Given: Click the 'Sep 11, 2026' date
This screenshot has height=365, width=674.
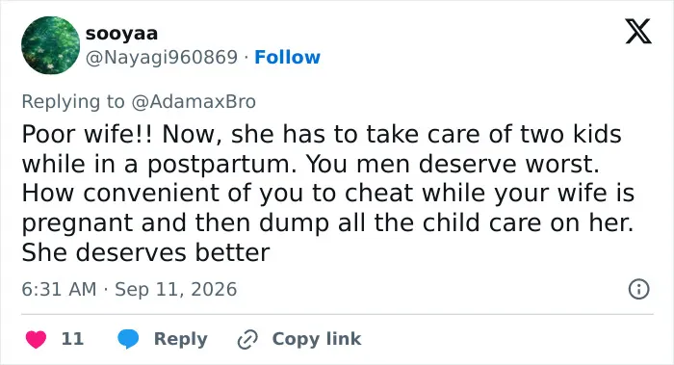Looking at the screenshot, I should [176, 289].
